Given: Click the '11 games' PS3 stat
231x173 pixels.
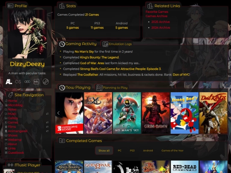Looking at the screenshot, I should point(97,28).
